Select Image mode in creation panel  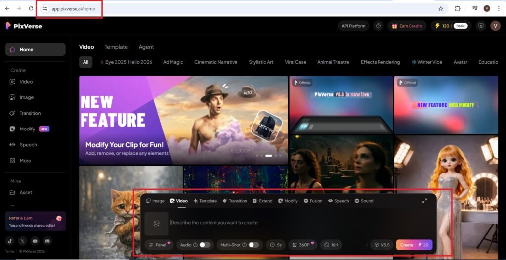click(x=155, y=201)
